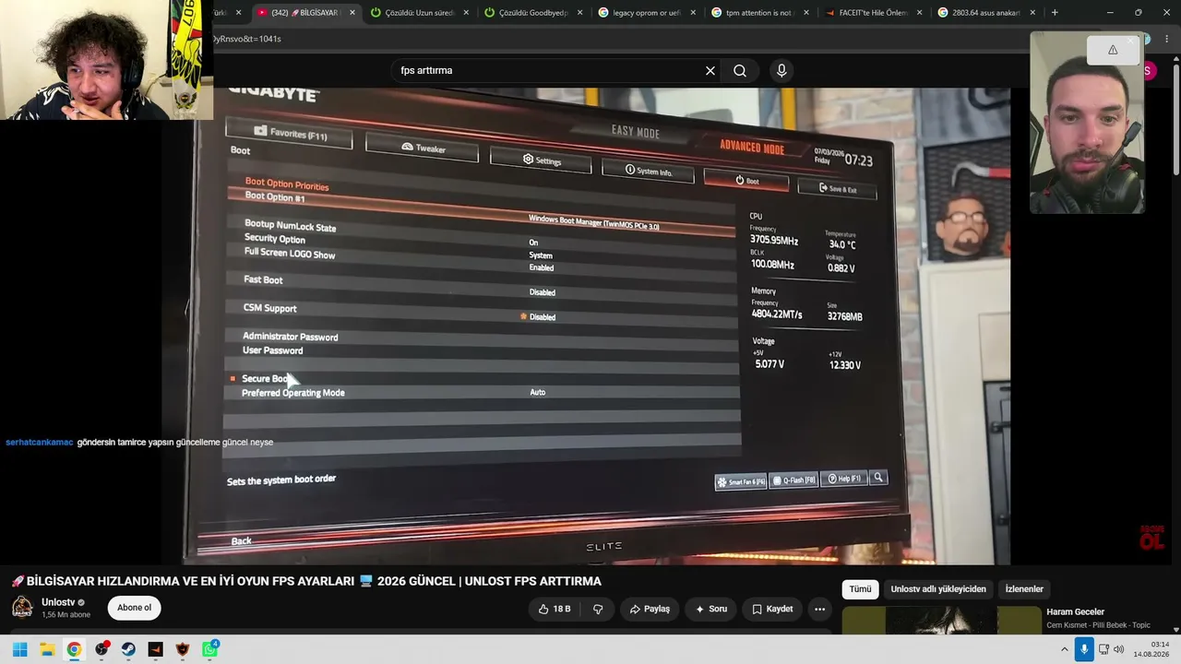
Task: Open the 'Haram Geceler' suggested video
Action: pyautogui.click(x=1075, y=611)
